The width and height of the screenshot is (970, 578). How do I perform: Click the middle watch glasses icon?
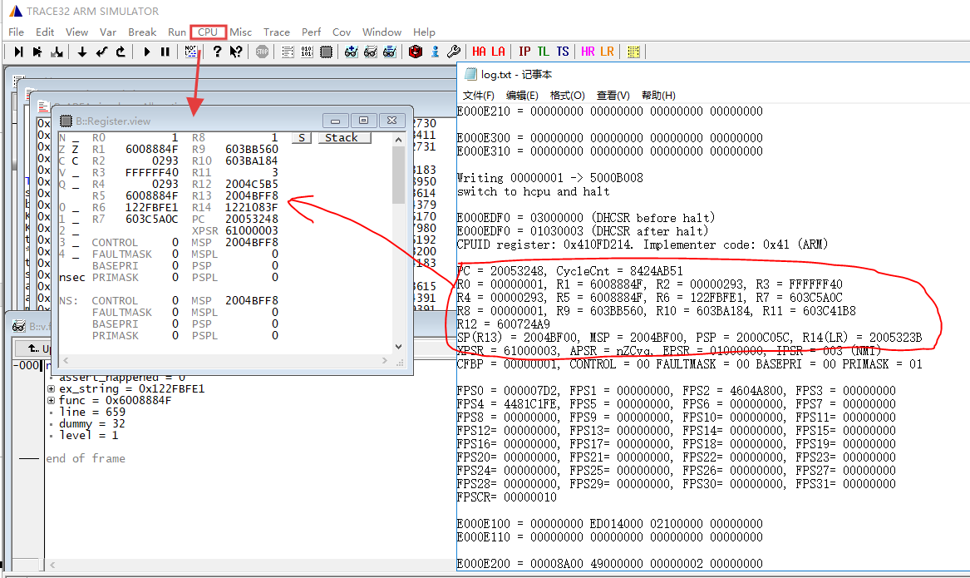tap(371, 52)
